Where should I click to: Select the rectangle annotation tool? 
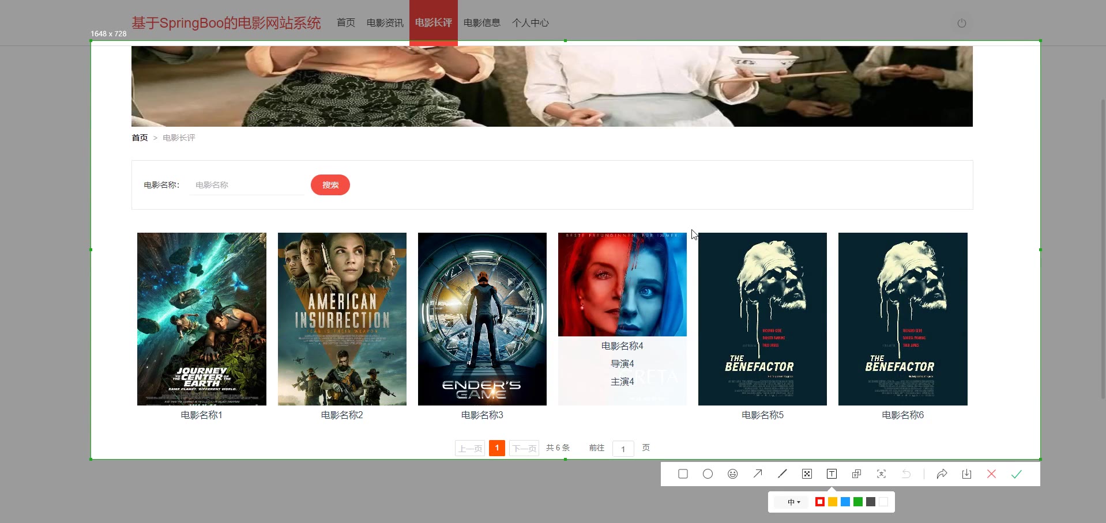pyautogui.click(x=683, y=474)
